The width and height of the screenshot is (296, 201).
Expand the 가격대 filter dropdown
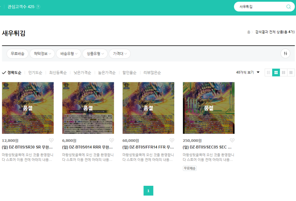tap(120, 53)
